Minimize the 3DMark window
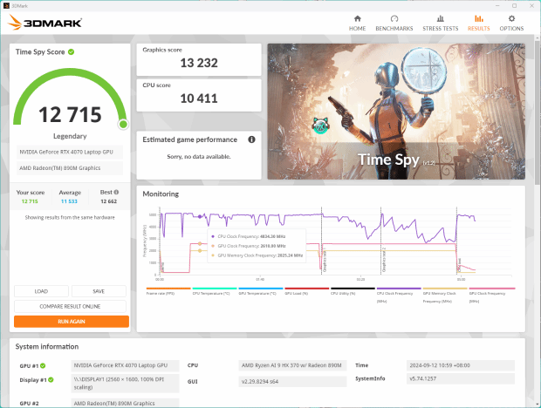The width and height of the screenshot is (541, 408). pos(497,6)
